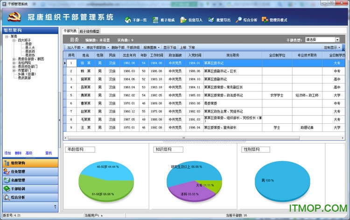Screen dimensions: 350x220
Task: Click the 查找 link under the tree
Action: 49,153
